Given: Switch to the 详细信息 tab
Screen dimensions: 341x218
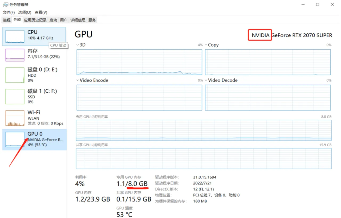Looking at the screenshot, I should pyautogui.click(x=78, y=20).
